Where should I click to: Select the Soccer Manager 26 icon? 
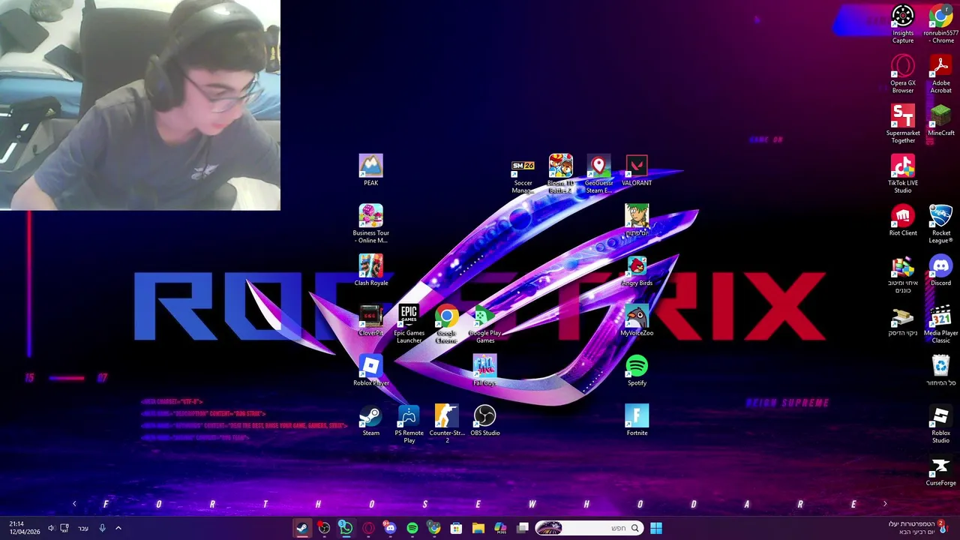[x=523, y=175]
